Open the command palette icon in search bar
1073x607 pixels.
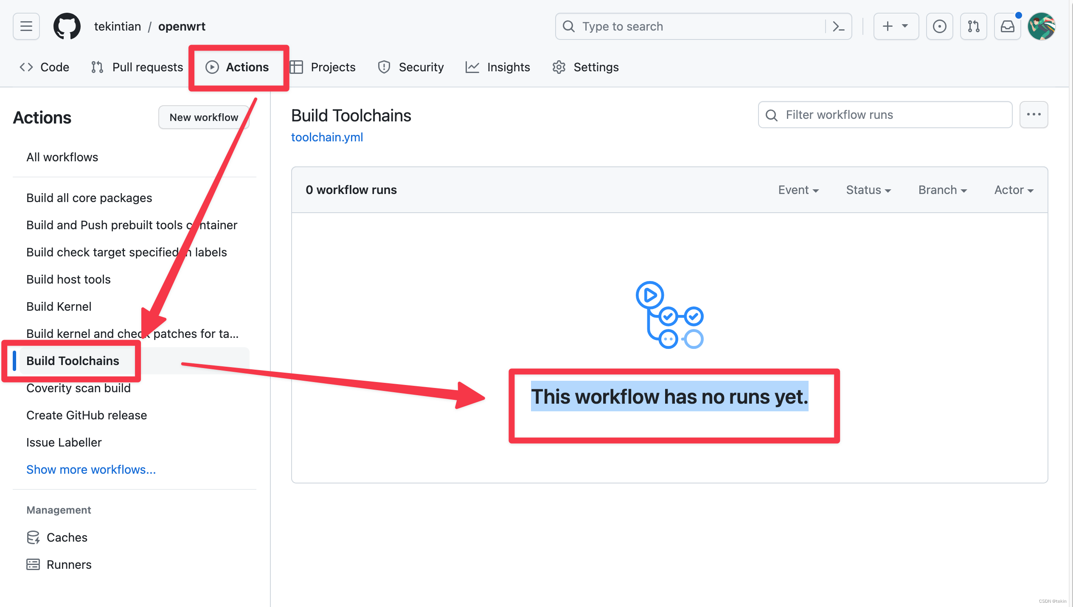tap(838, 26)
